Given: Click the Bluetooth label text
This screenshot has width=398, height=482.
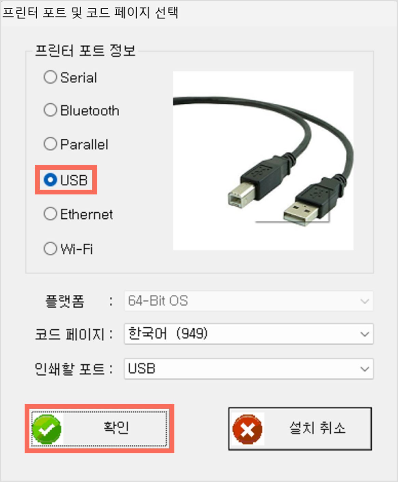Looking at the screenshot, I should tap(90, 111).
